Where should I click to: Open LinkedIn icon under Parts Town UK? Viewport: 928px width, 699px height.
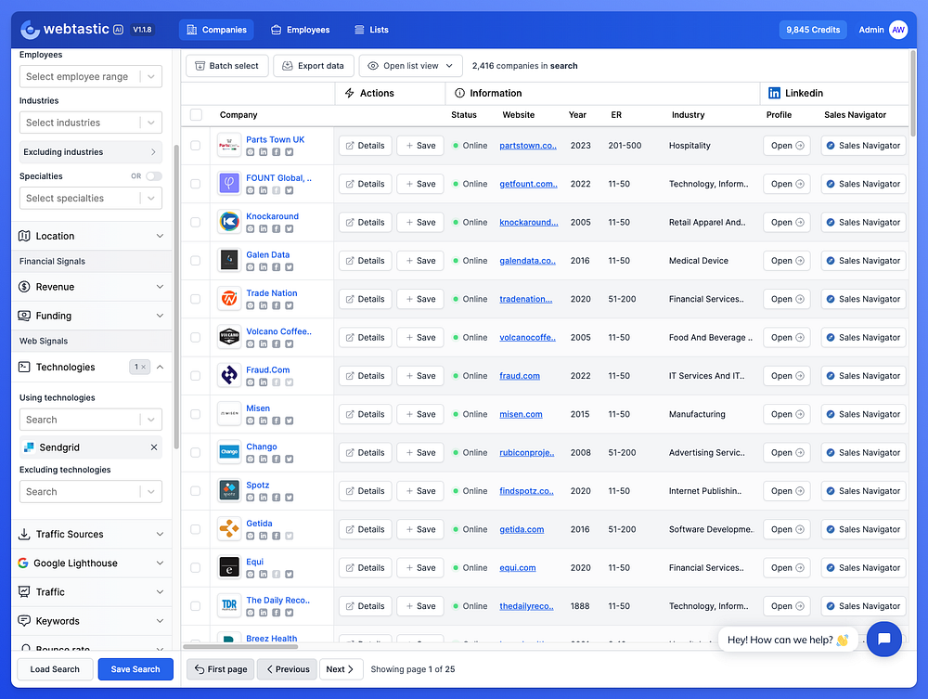[264, 152]
